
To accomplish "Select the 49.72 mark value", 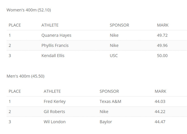I will tap(162, 35).
